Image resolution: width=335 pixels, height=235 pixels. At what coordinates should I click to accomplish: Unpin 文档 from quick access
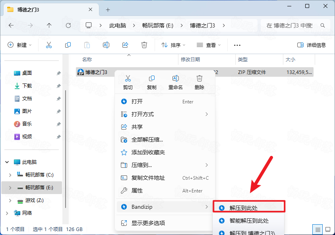58,99
